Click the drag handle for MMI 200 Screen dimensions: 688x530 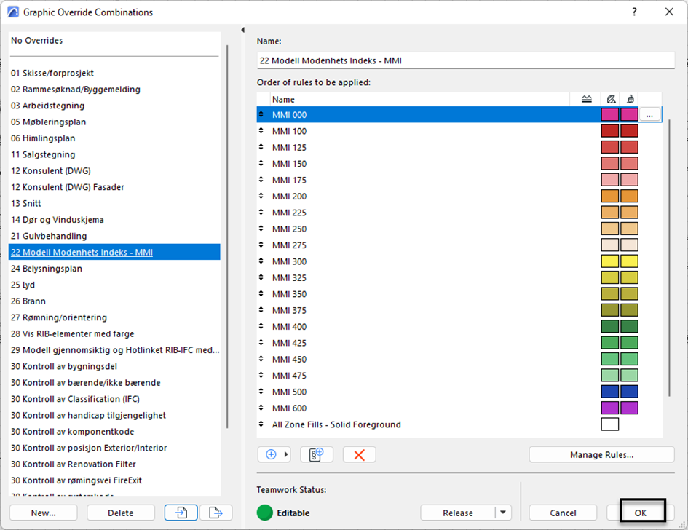coord(261,196)
